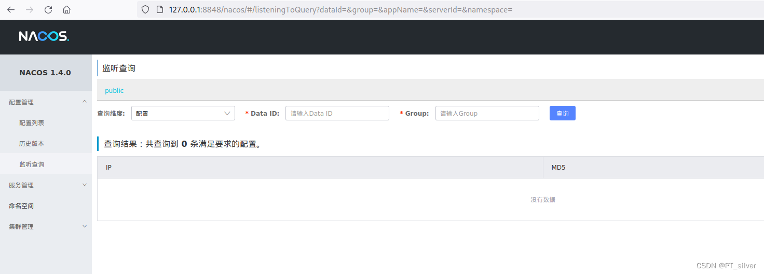Click the Data ID input field
Screen dimensions: 764x274
pos(337,113)
